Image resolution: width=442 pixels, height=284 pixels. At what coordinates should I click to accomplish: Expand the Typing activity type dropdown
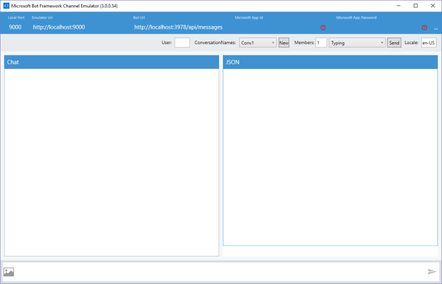point(357,43)
